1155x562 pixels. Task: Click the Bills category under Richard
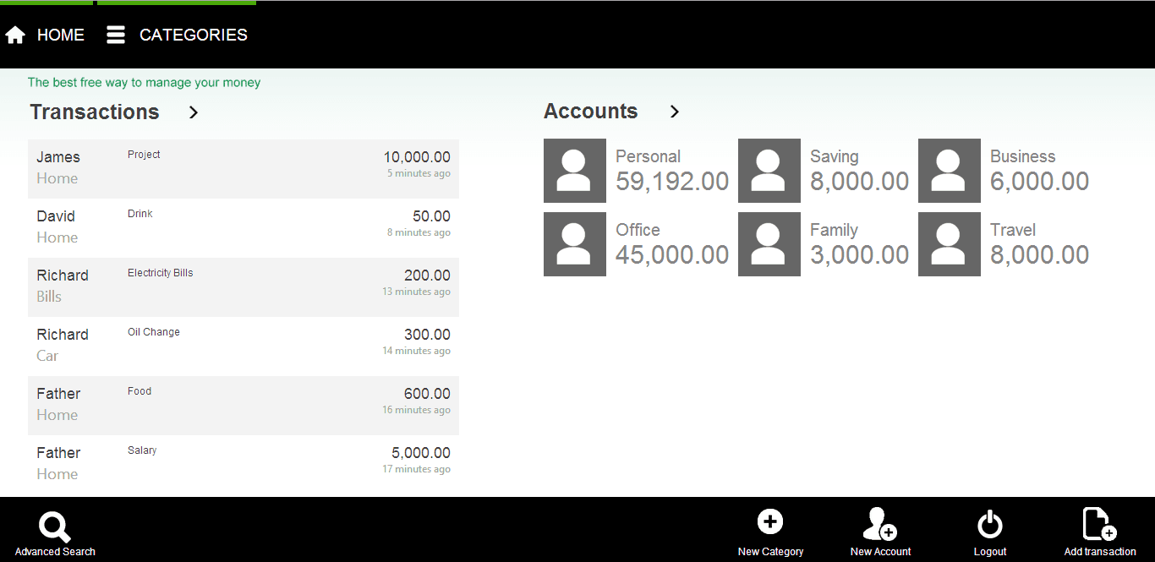point(49,297)
